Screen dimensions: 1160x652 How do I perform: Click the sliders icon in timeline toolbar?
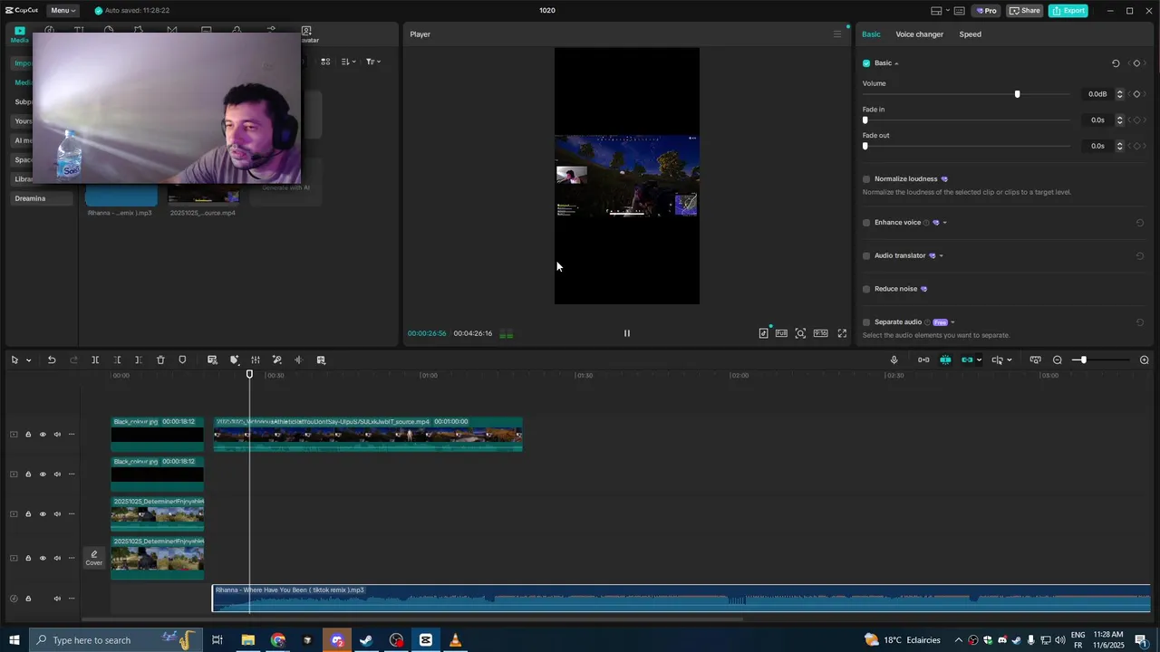(256, 360)
